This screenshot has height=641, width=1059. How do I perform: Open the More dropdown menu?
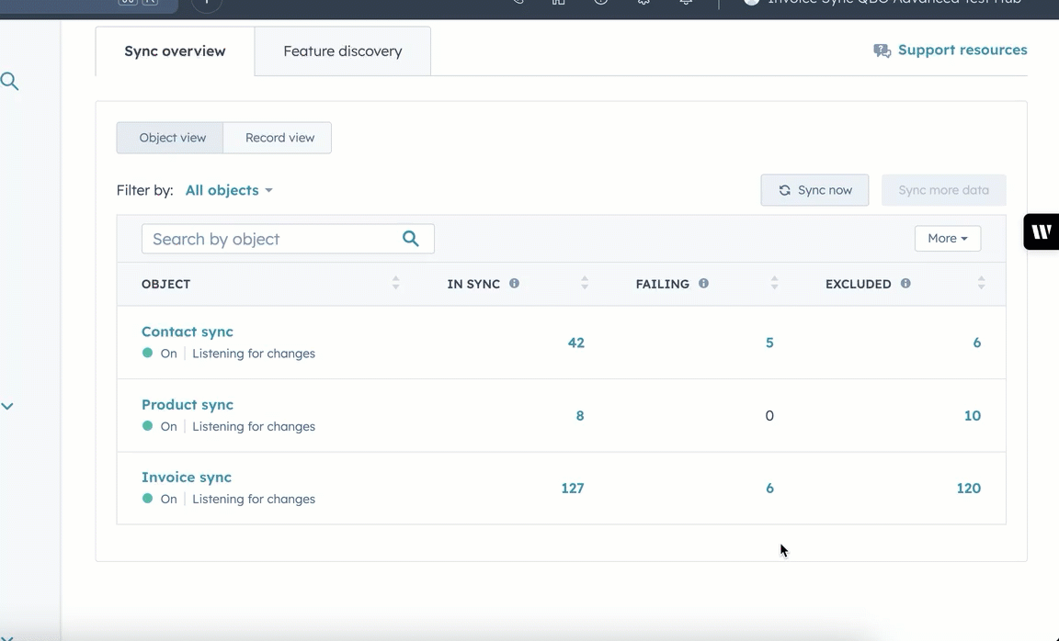(948, 238)
